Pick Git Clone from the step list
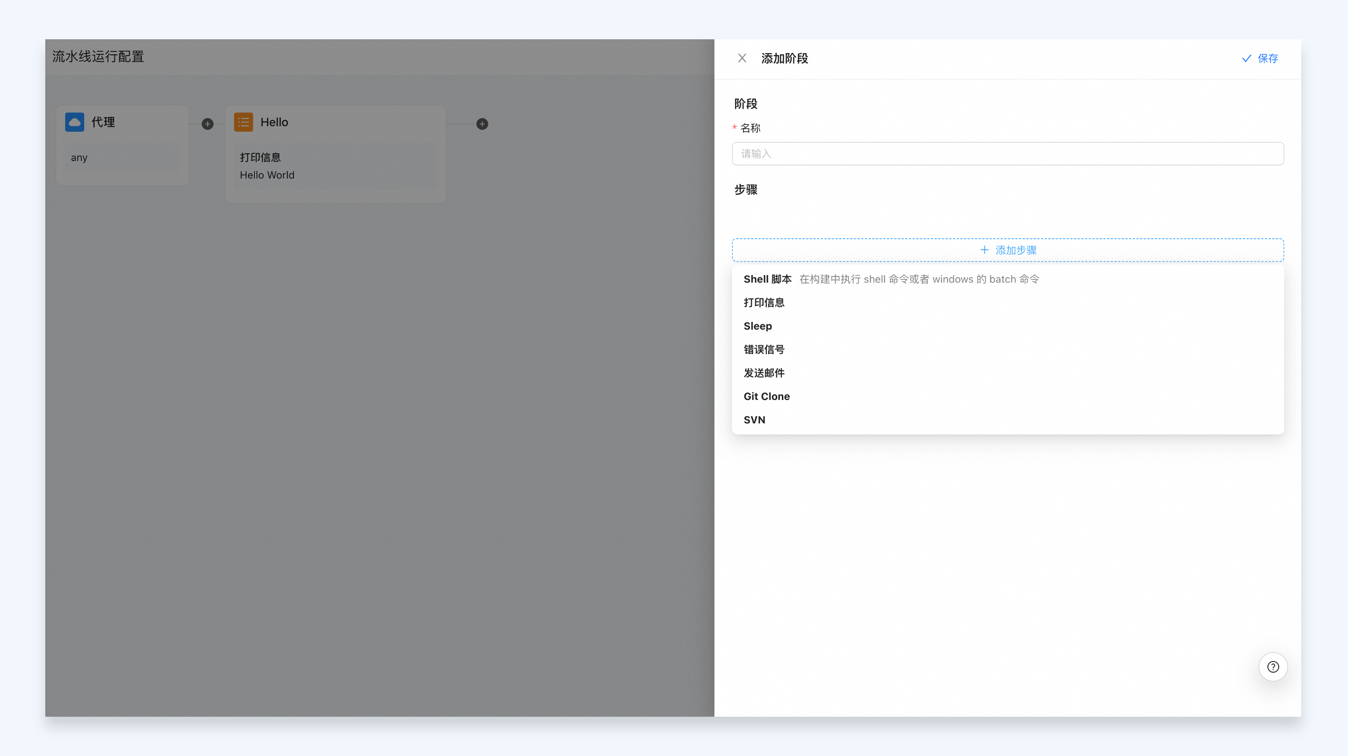 pyautogui.click(x=1007, y=396)
